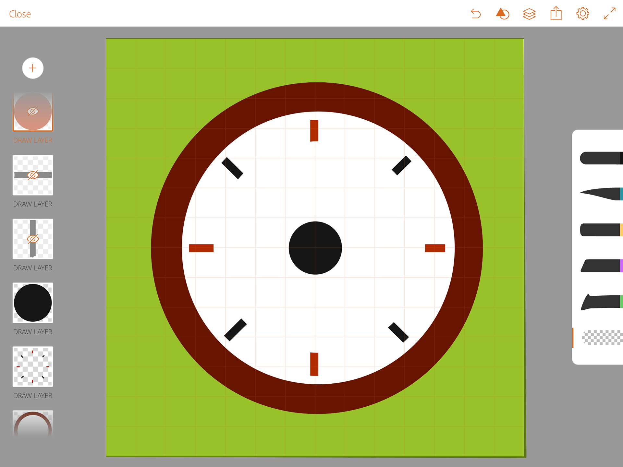
Task: Show hidden orange circle layer
Action: [x=33, y=112]
